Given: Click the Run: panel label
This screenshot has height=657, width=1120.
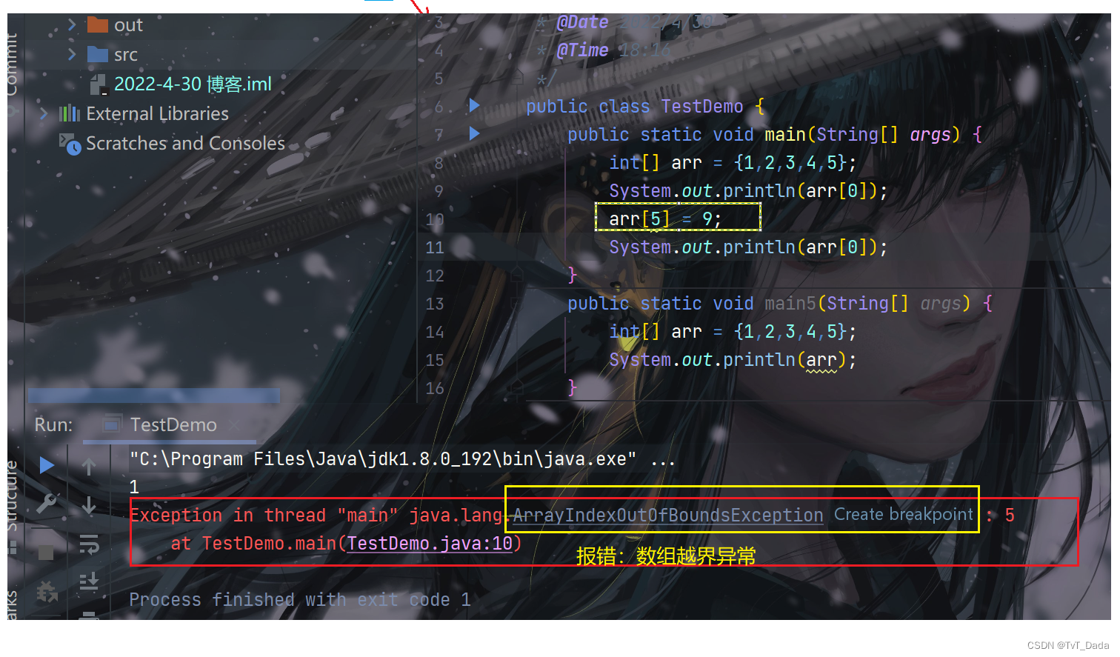Looking at the screenshot, I should click(x=53, y=424).
